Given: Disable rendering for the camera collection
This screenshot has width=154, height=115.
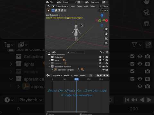Looking at the screenshot, I should tap(107, 63).
